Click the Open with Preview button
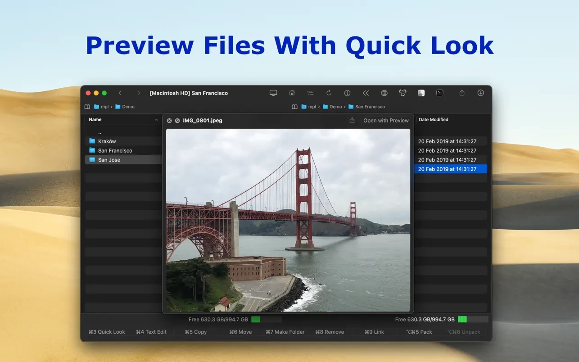 [x=386, y=121]
